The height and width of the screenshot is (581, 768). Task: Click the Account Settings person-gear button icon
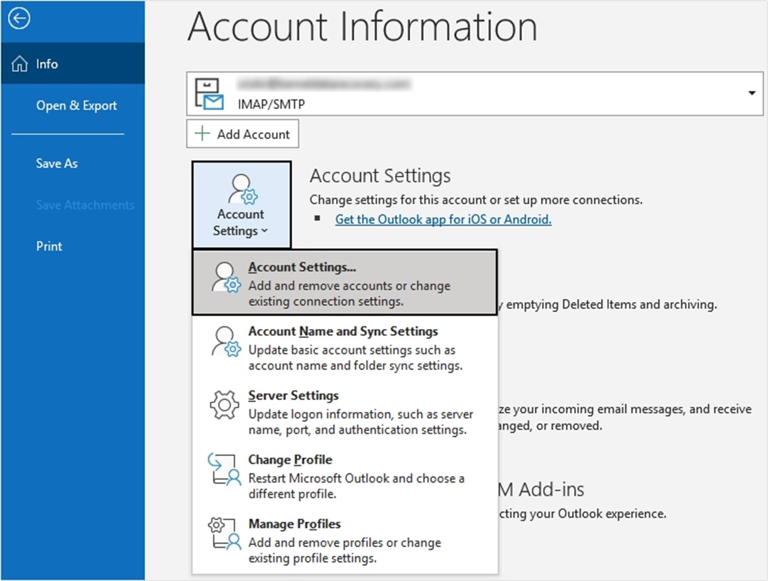point(242,189)
